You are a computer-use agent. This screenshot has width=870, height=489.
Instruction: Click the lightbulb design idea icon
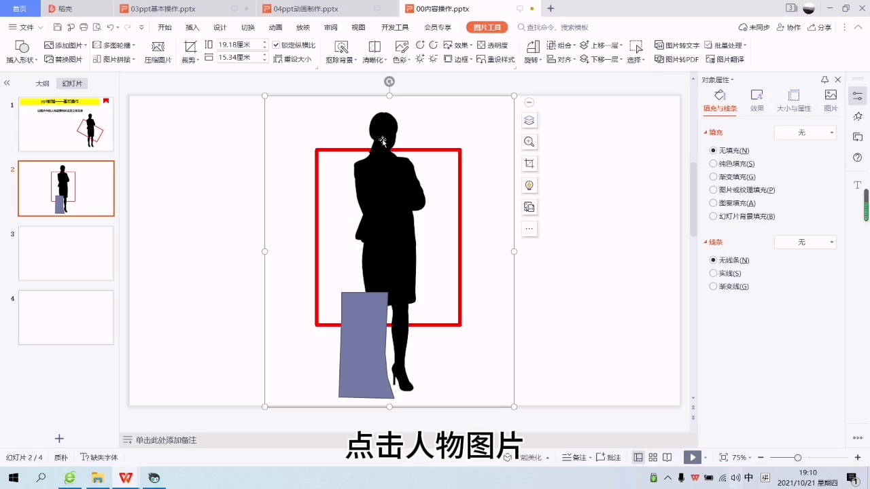(529, 185)
